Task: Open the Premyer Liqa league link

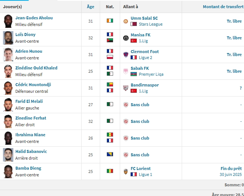Action: [x=151, y=74]
